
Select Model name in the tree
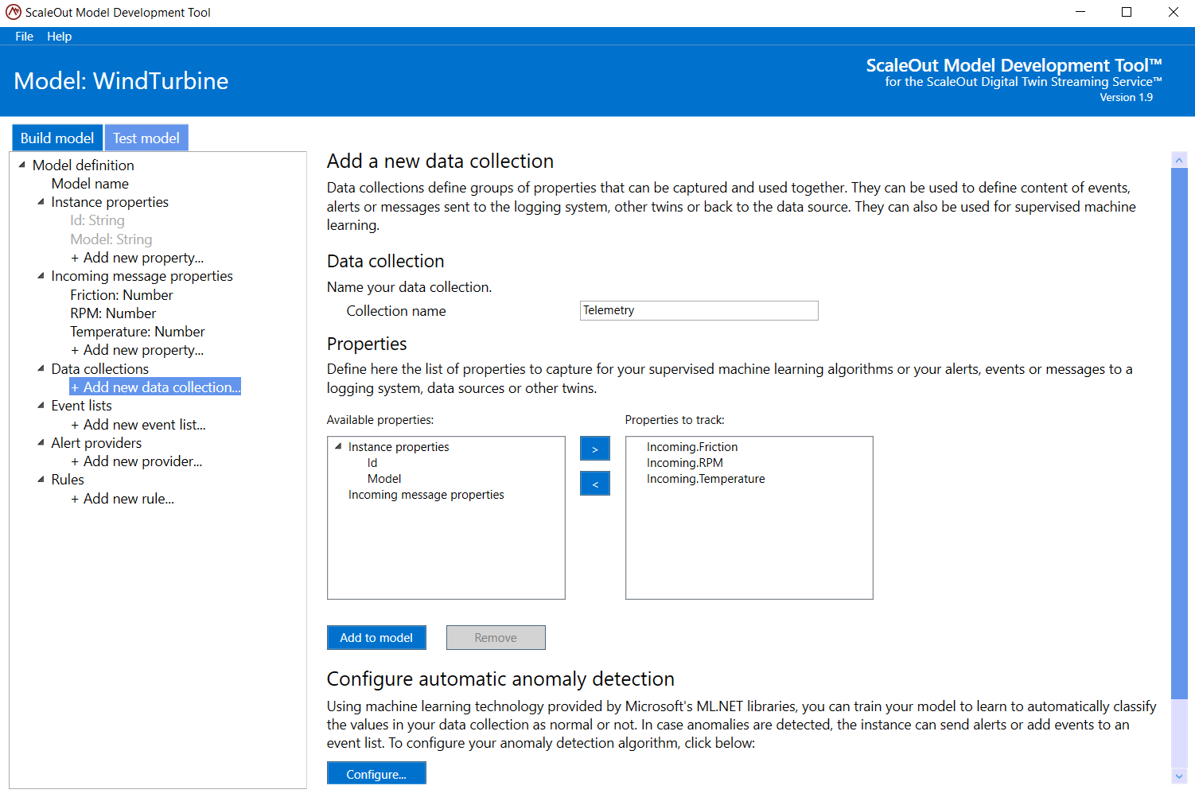[x=90, y=184]
